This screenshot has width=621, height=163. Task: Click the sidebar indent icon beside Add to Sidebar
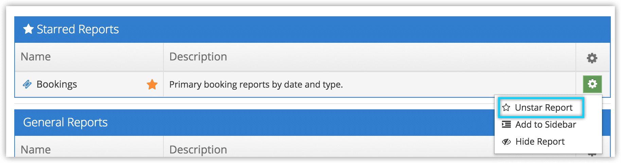[x=507, y=125]
